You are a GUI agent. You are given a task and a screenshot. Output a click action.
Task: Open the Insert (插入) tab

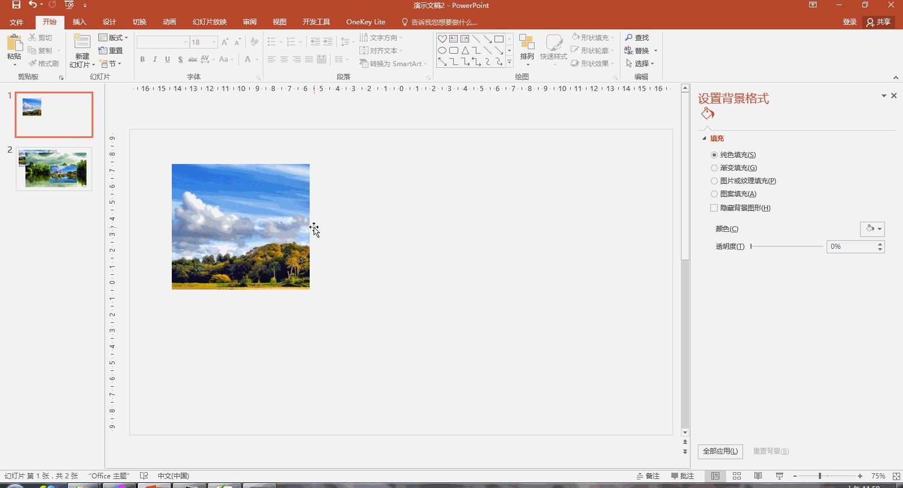[80, 22]
